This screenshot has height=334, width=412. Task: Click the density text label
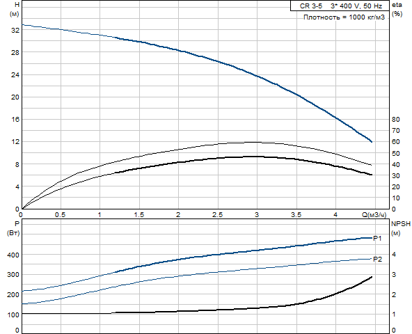[344, 17]
